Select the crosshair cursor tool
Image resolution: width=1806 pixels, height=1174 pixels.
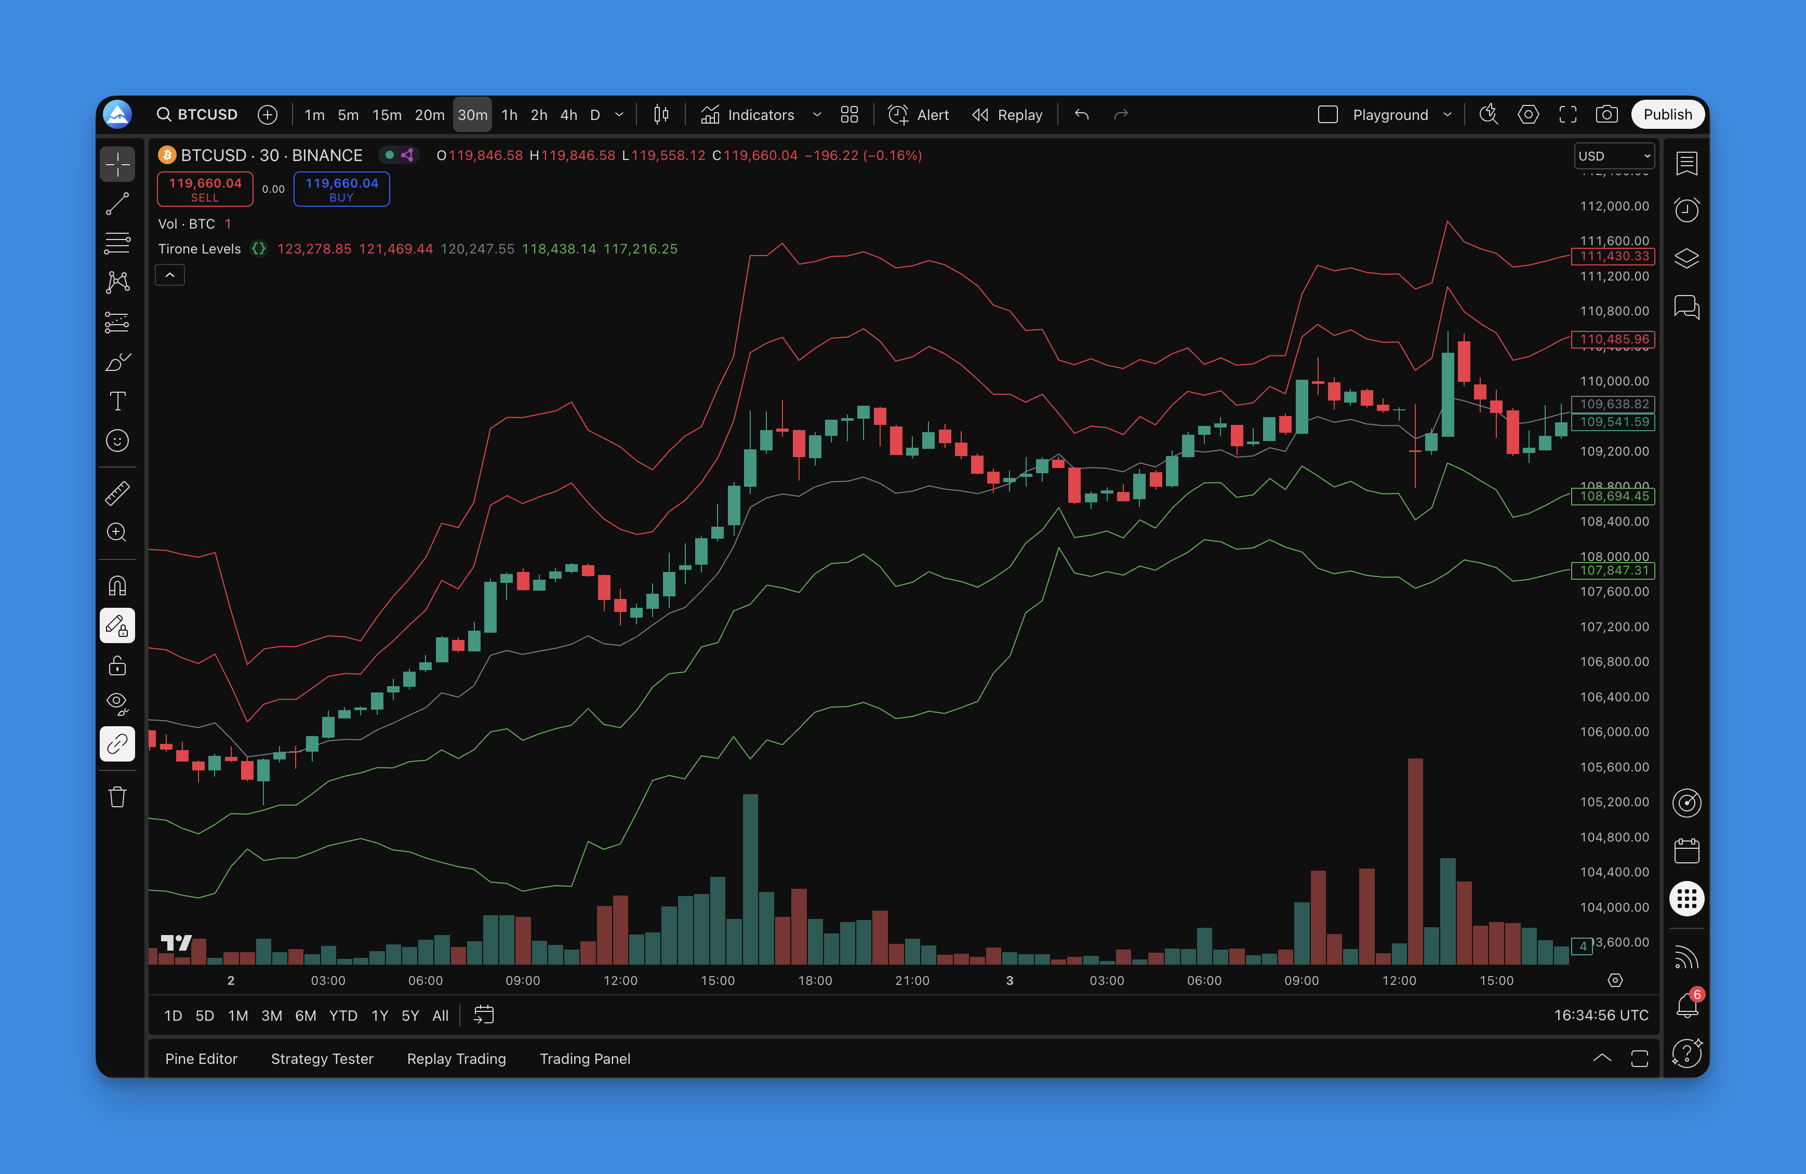[x=117, y=164]
